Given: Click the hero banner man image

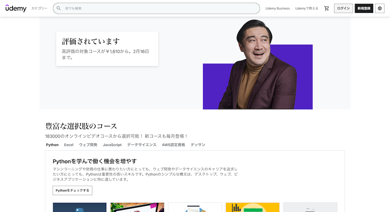Looking at the screenshot, I should [x=258, y=64].
